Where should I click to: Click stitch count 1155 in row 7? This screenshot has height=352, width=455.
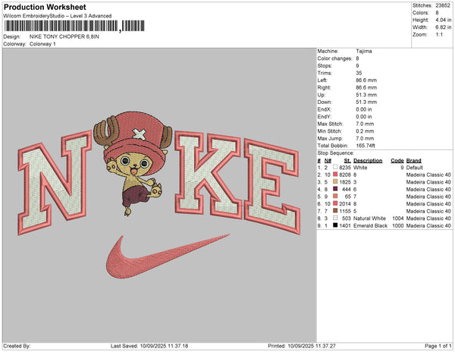(345, 211)
